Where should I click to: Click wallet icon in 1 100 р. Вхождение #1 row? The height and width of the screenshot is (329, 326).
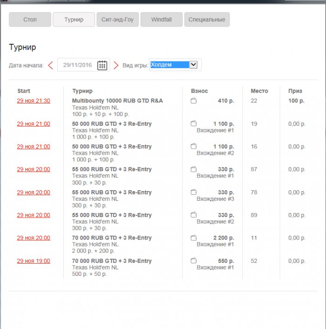(x=193, y=123)
